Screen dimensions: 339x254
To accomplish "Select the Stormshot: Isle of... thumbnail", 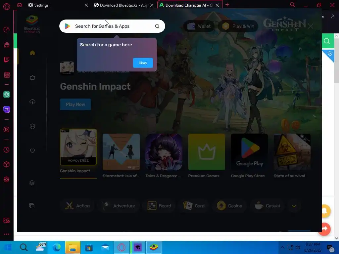I will 121,152.
